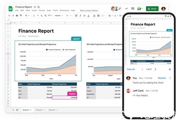Go to previous comment on phone
This screenshot has height=122, width=183.
point(142,69)
